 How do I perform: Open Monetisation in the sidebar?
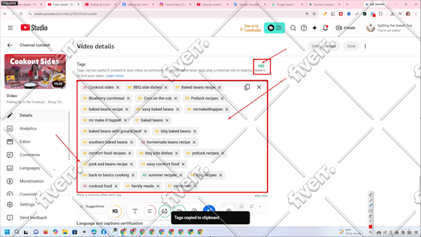pos(35,181)
